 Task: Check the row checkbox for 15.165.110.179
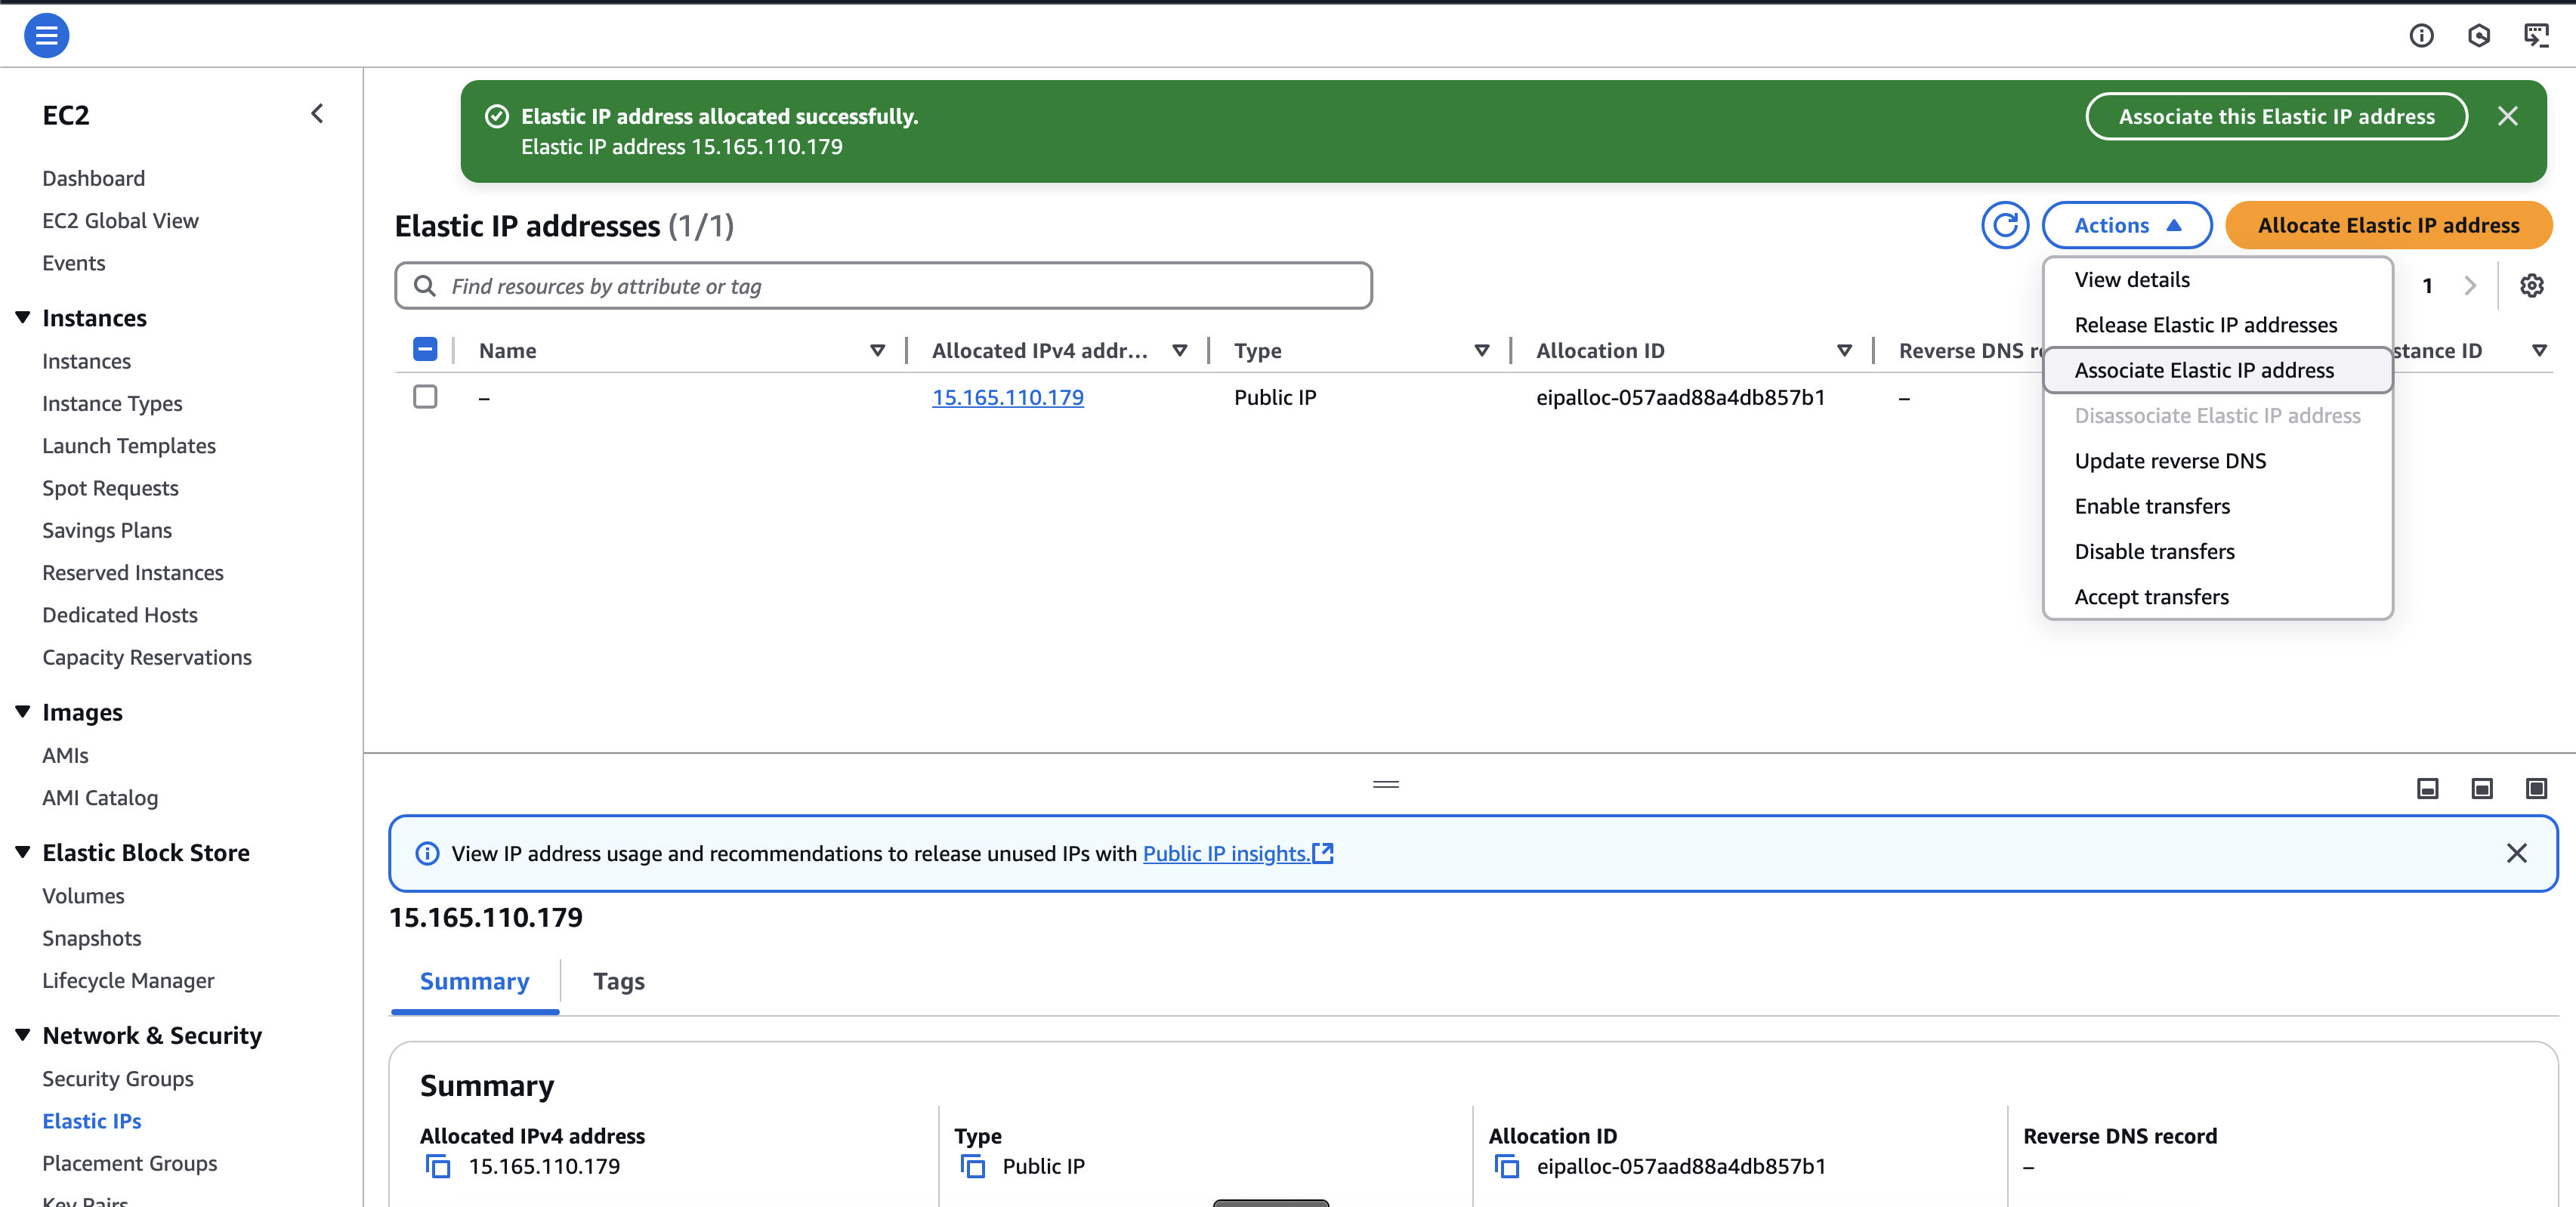425,397
